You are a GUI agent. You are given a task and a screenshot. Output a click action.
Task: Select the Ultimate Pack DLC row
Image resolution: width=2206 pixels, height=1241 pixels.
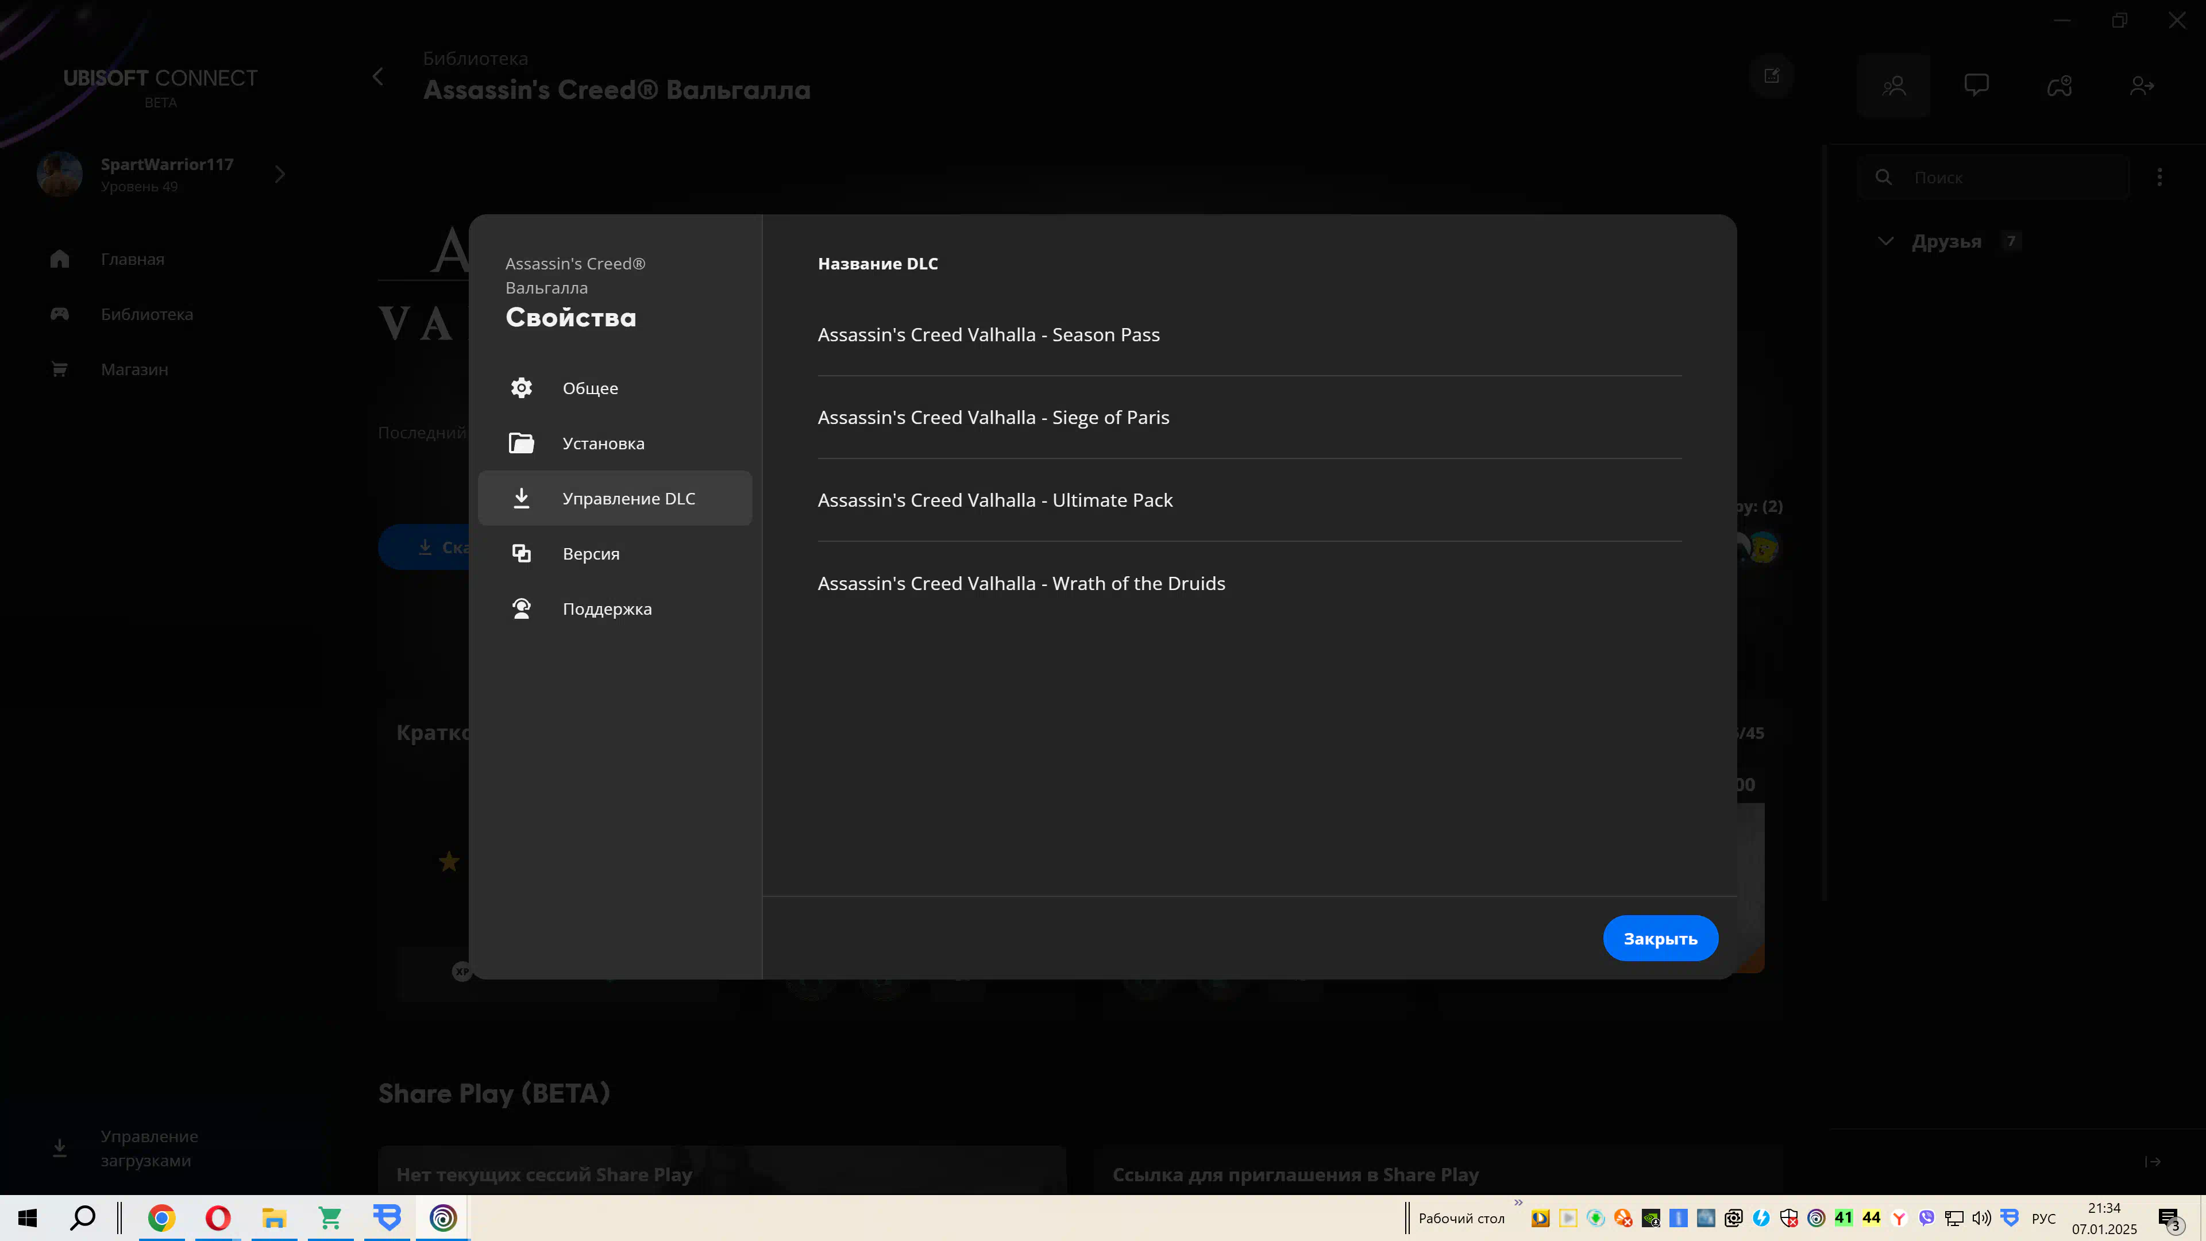pyautogui.click(x=1249, y=500)
